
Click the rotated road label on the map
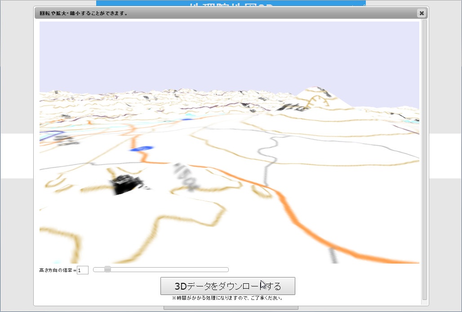[x=181, y=174]
